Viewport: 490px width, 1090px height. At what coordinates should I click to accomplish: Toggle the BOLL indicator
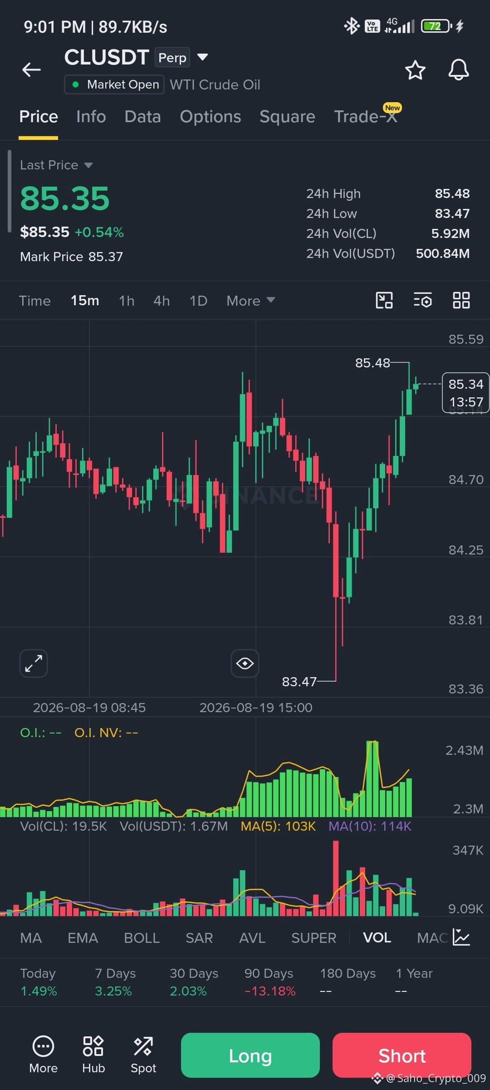point(142,938)
